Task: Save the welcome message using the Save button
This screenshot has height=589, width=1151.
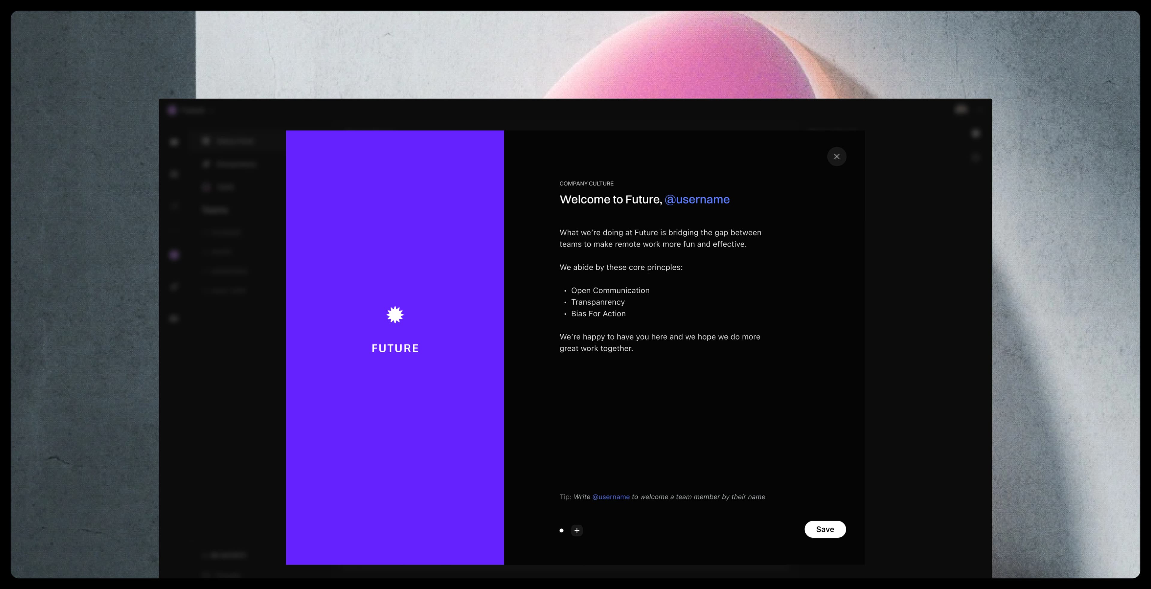Action: [825, 529]
